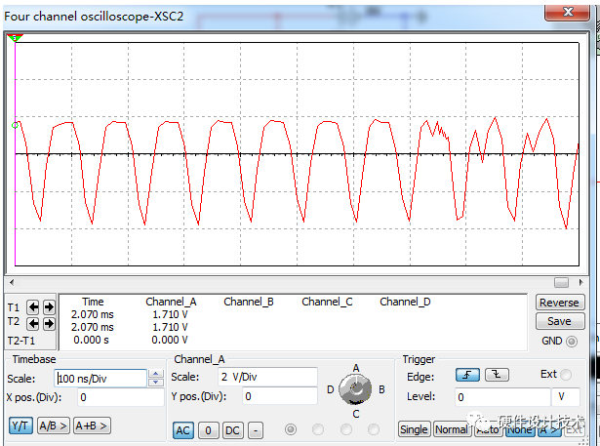Click the Channel_C column header
Viewport: 600px width, 446px height.
click(327, 302)
